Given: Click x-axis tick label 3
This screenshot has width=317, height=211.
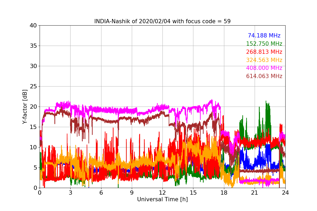Looking at the screenshot, I should [x=70, y=193].
